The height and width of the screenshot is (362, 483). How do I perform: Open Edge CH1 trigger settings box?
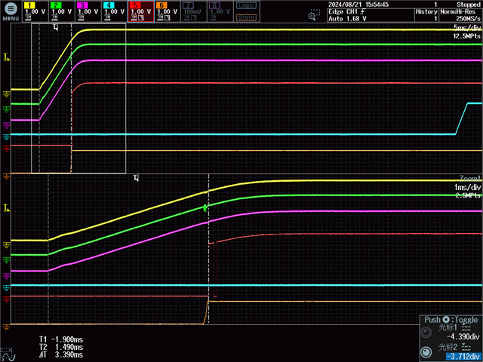coord(371,15)
